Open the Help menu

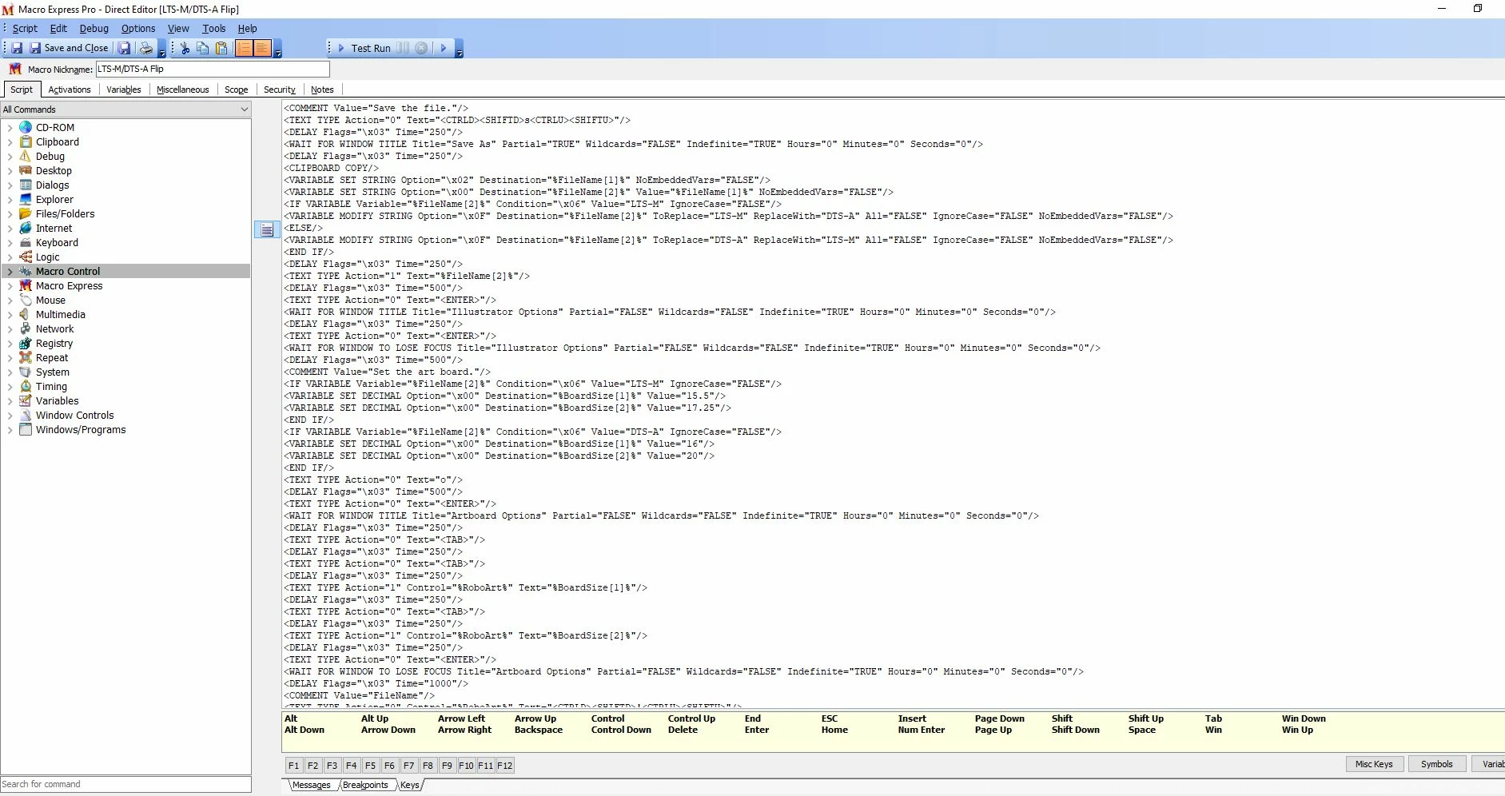(x=247, y=28)
